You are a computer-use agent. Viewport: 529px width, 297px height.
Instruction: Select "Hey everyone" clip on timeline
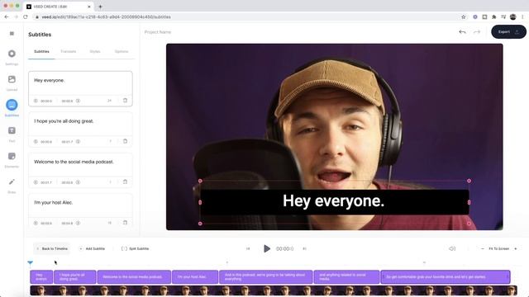coord(41,277)
